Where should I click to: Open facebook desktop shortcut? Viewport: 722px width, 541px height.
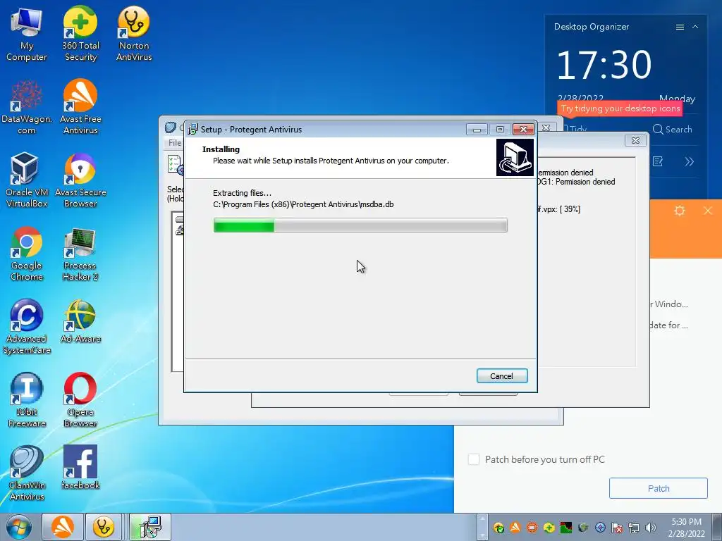tap(80, 468)
